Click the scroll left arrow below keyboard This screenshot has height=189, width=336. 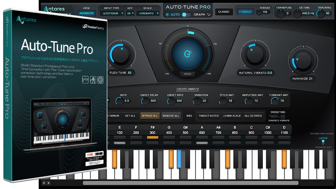coord(44,183)
